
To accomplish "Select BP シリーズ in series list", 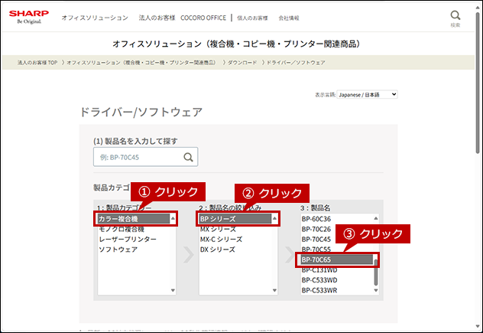I will [235, 219].
